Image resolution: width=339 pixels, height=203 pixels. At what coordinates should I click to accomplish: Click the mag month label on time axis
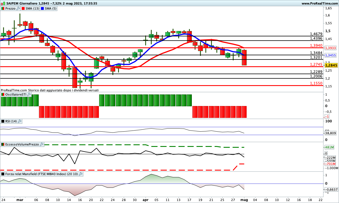[x=244, y=199]
